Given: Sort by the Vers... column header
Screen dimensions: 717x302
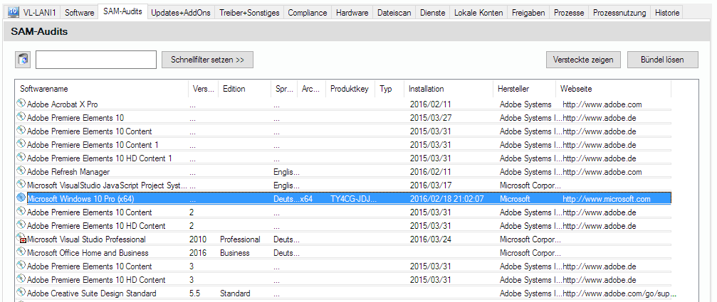Looking at the screenshot, I should (203, 89).
